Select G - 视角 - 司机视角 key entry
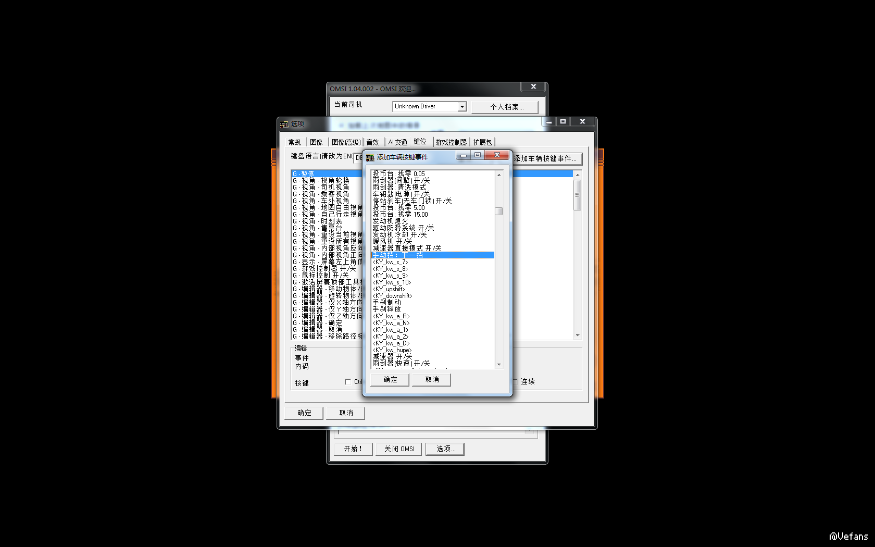This screenshot has height=547, width=875. click(327, 187)
